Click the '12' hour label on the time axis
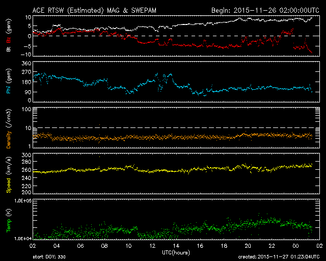The width and height of the screenshot is (326, 261). point(152,246)
